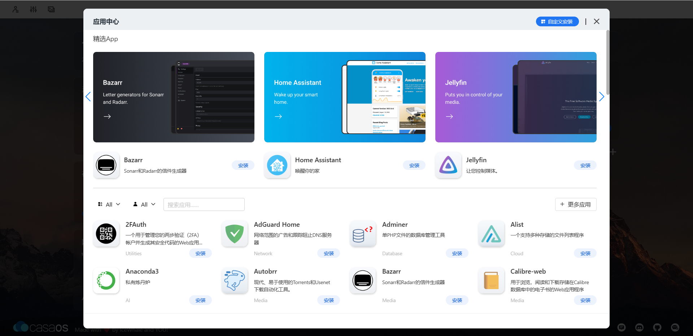Open the Calibre-web book icon
The image size is (693, 336).
[x=491, y=280]
